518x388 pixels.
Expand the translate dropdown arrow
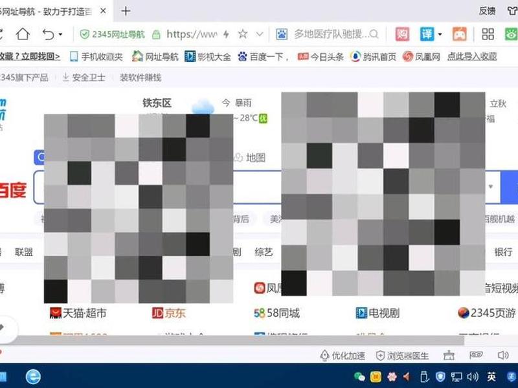pyautogui.click(x=440, y=34)
